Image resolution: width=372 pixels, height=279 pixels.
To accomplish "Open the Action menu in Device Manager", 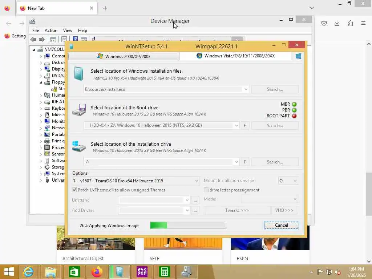I will [51, 31].
